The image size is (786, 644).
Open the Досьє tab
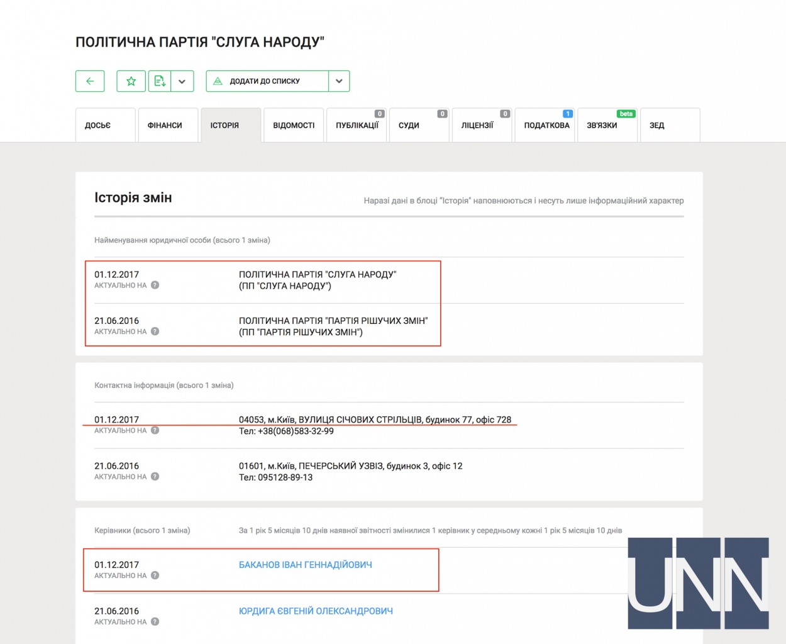pos(105,125)
